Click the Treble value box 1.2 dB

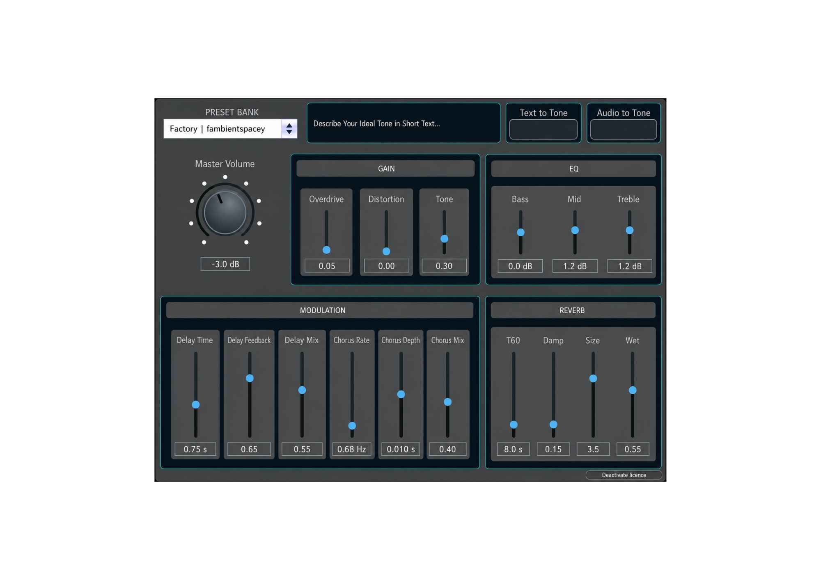(629, 266)
